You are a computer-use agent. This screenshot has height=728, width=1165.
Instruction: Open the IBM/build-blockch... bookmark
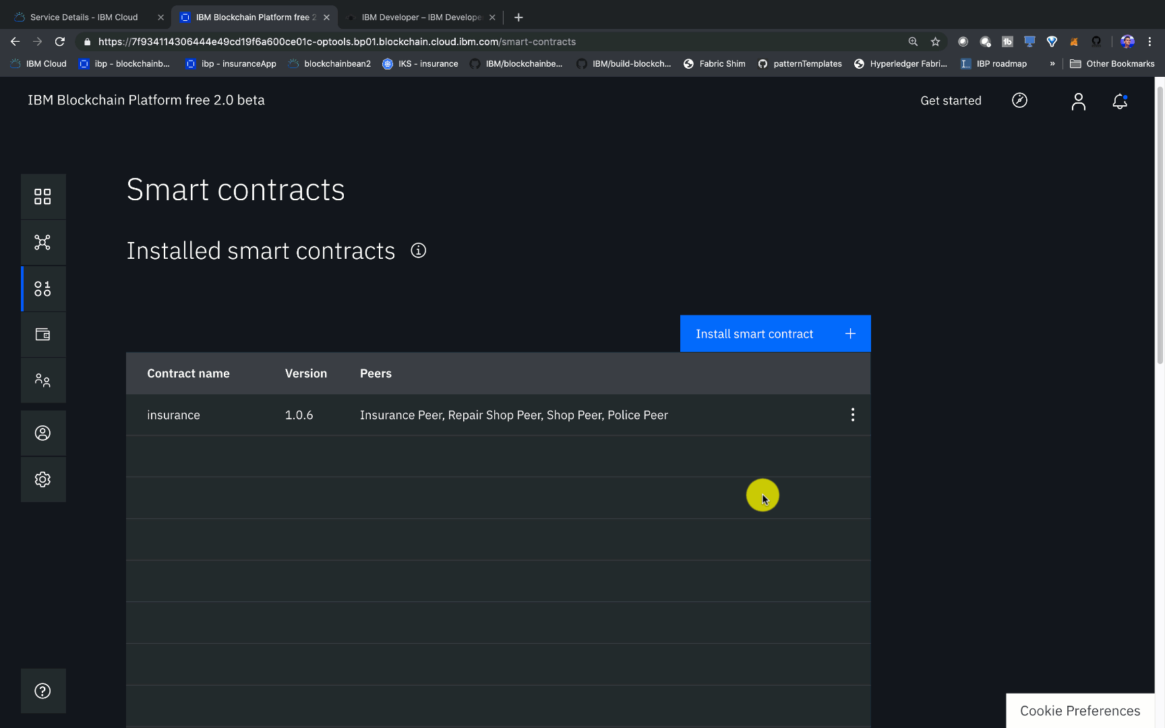(x=624, y=64)
